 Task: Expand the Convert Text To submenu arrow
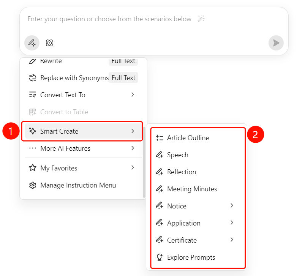[x=133, y=95]
